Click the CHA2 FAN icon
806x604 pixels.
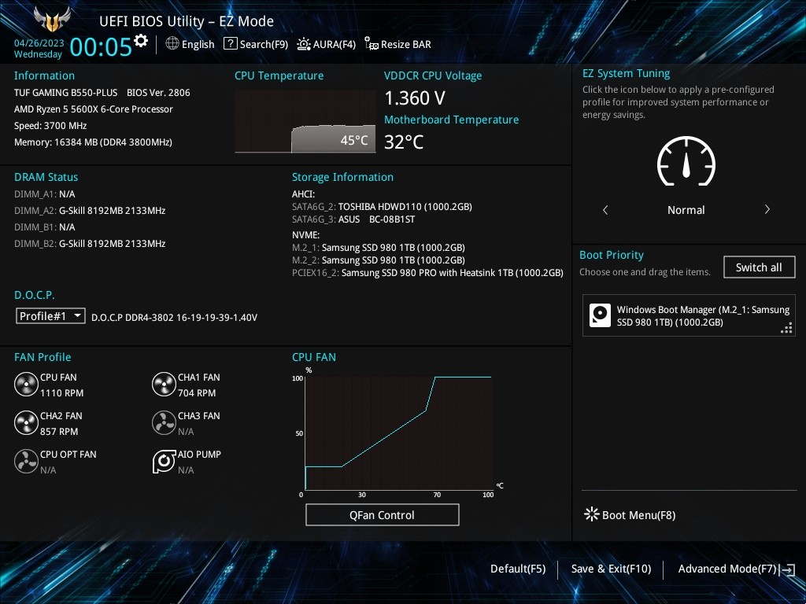click(26, 422)
